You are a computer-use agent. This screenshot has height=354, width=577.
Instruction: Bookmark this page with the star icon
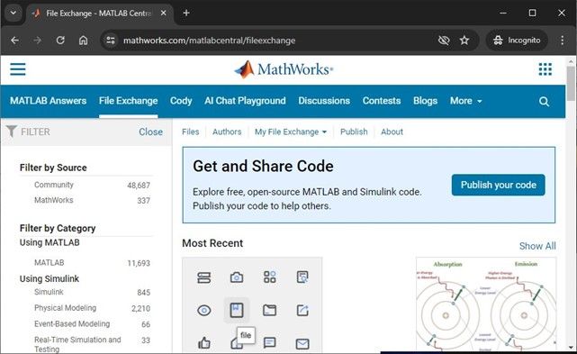coord(464,41)
